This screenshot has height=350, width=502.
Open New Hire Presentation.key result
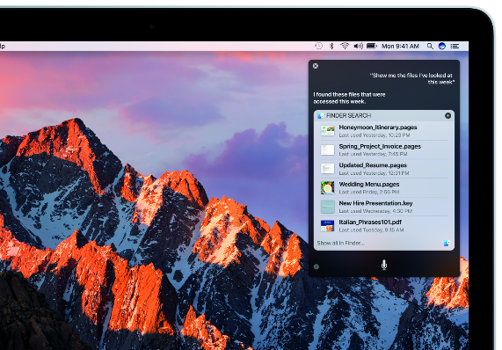tap(384, 207)
